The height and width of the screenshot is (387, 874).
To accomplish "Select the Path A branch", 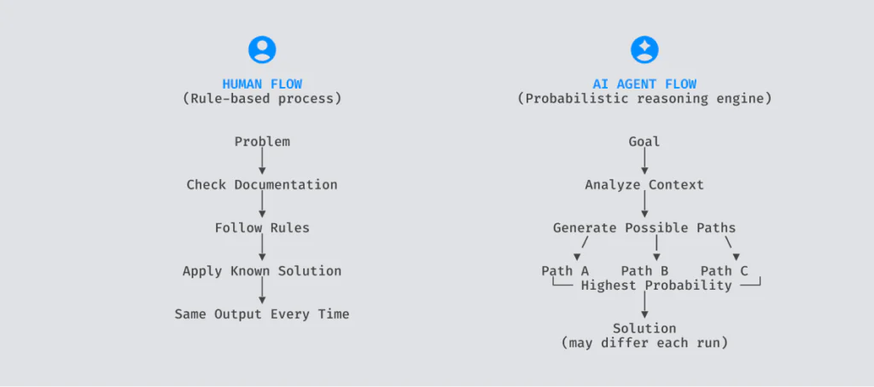I will pos(565,271).
